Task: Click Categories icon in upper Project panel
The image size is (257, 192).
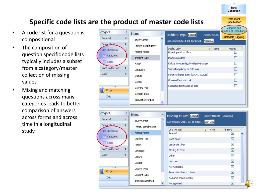Action: [x=104, y=56]
